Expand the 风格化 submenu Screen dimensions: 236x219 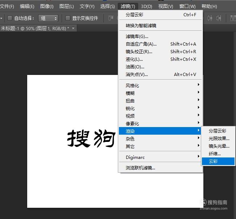click(161, 85)
